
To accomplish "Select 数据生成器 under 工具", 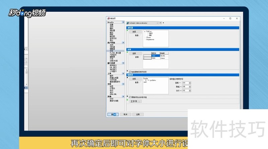I will coord(114,78).
